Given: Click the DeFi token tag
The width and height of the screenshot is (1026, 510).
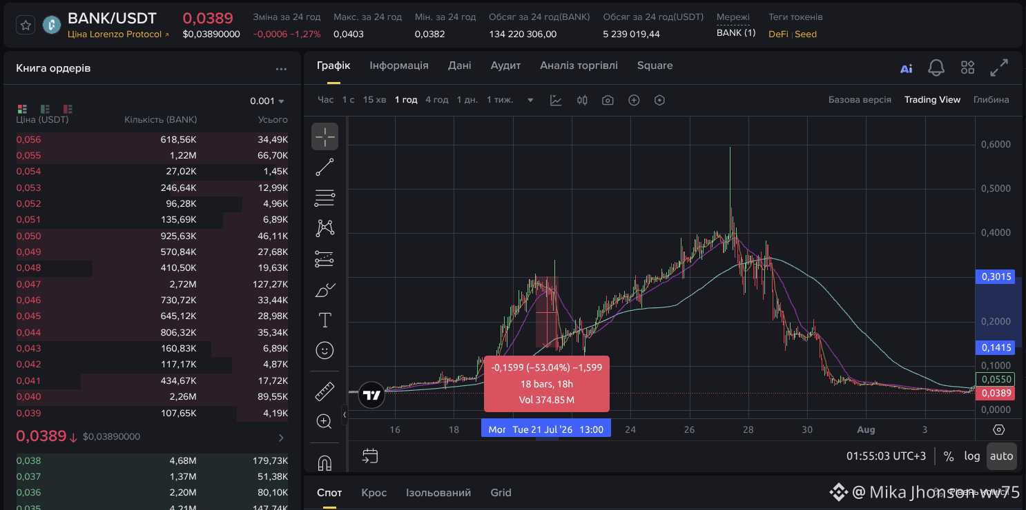Looking at the screenshot, I should 779,34.
